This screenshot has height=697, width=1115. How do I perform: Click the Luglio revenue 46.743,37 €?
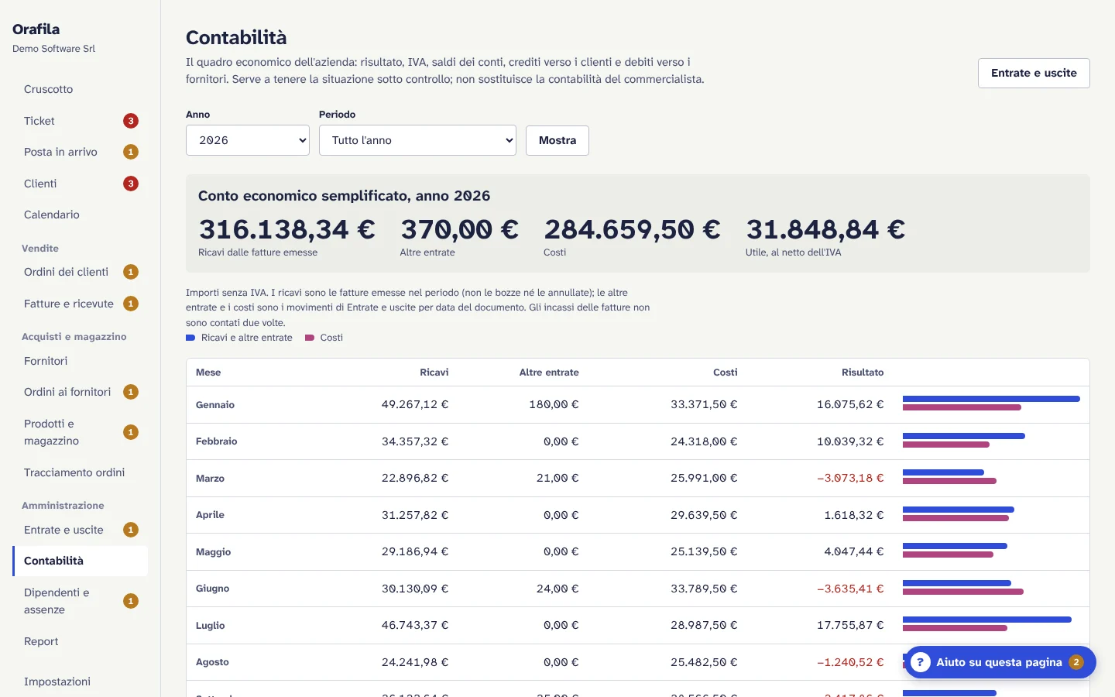tap(415, 625)
